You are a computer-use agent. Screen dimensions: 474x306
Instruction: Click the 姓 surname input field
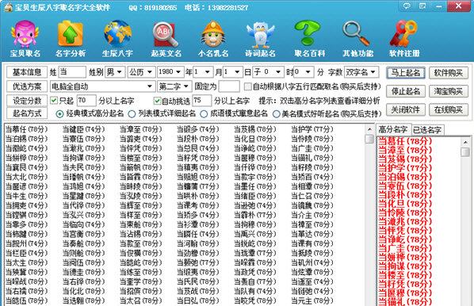pos(72,72)
